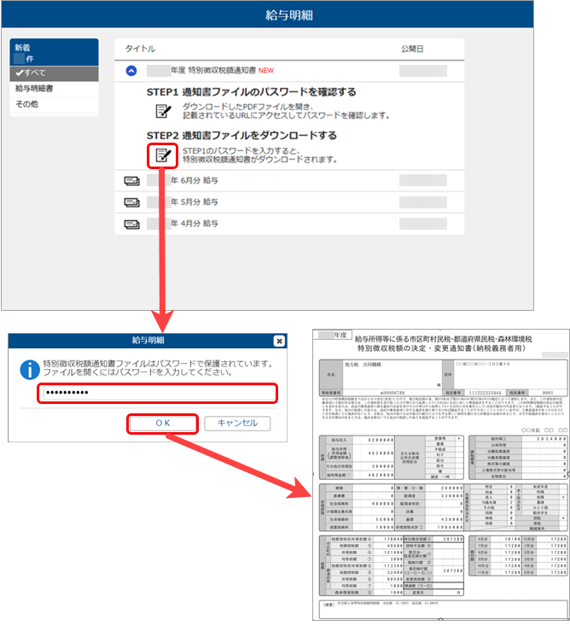
Task: Click the キャンセル button in the dialog
Action: point(237,424)
